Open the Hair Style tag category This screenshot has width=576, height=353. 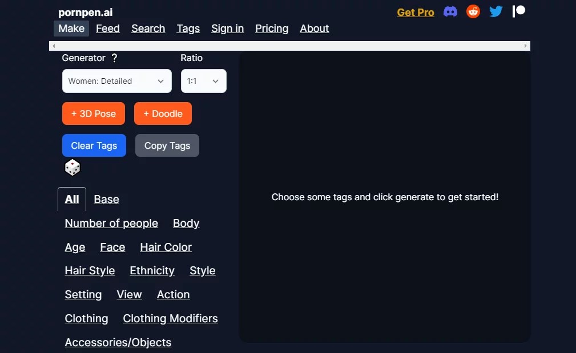point(90,271)
